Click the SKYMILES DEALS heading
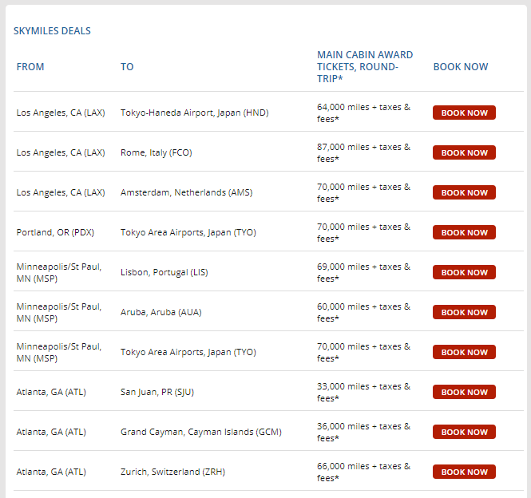This screenshot has height=498, width=531. 52,31
